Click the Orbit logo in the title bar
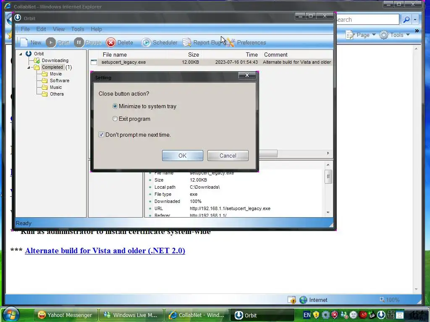Image resolution: width=430 pixels, height=322 pixels. (18, 18)
